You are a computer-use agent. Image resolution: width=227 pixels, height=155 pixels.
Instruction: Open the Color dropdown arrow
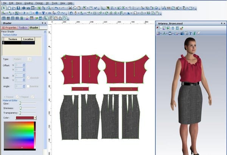[35, 118]
